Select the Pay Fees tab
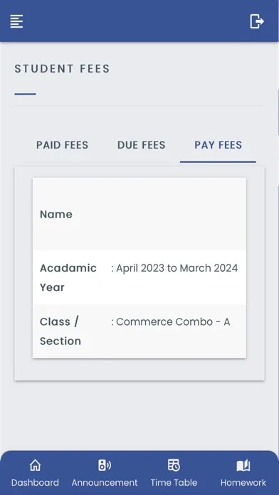 coord(218,145)
